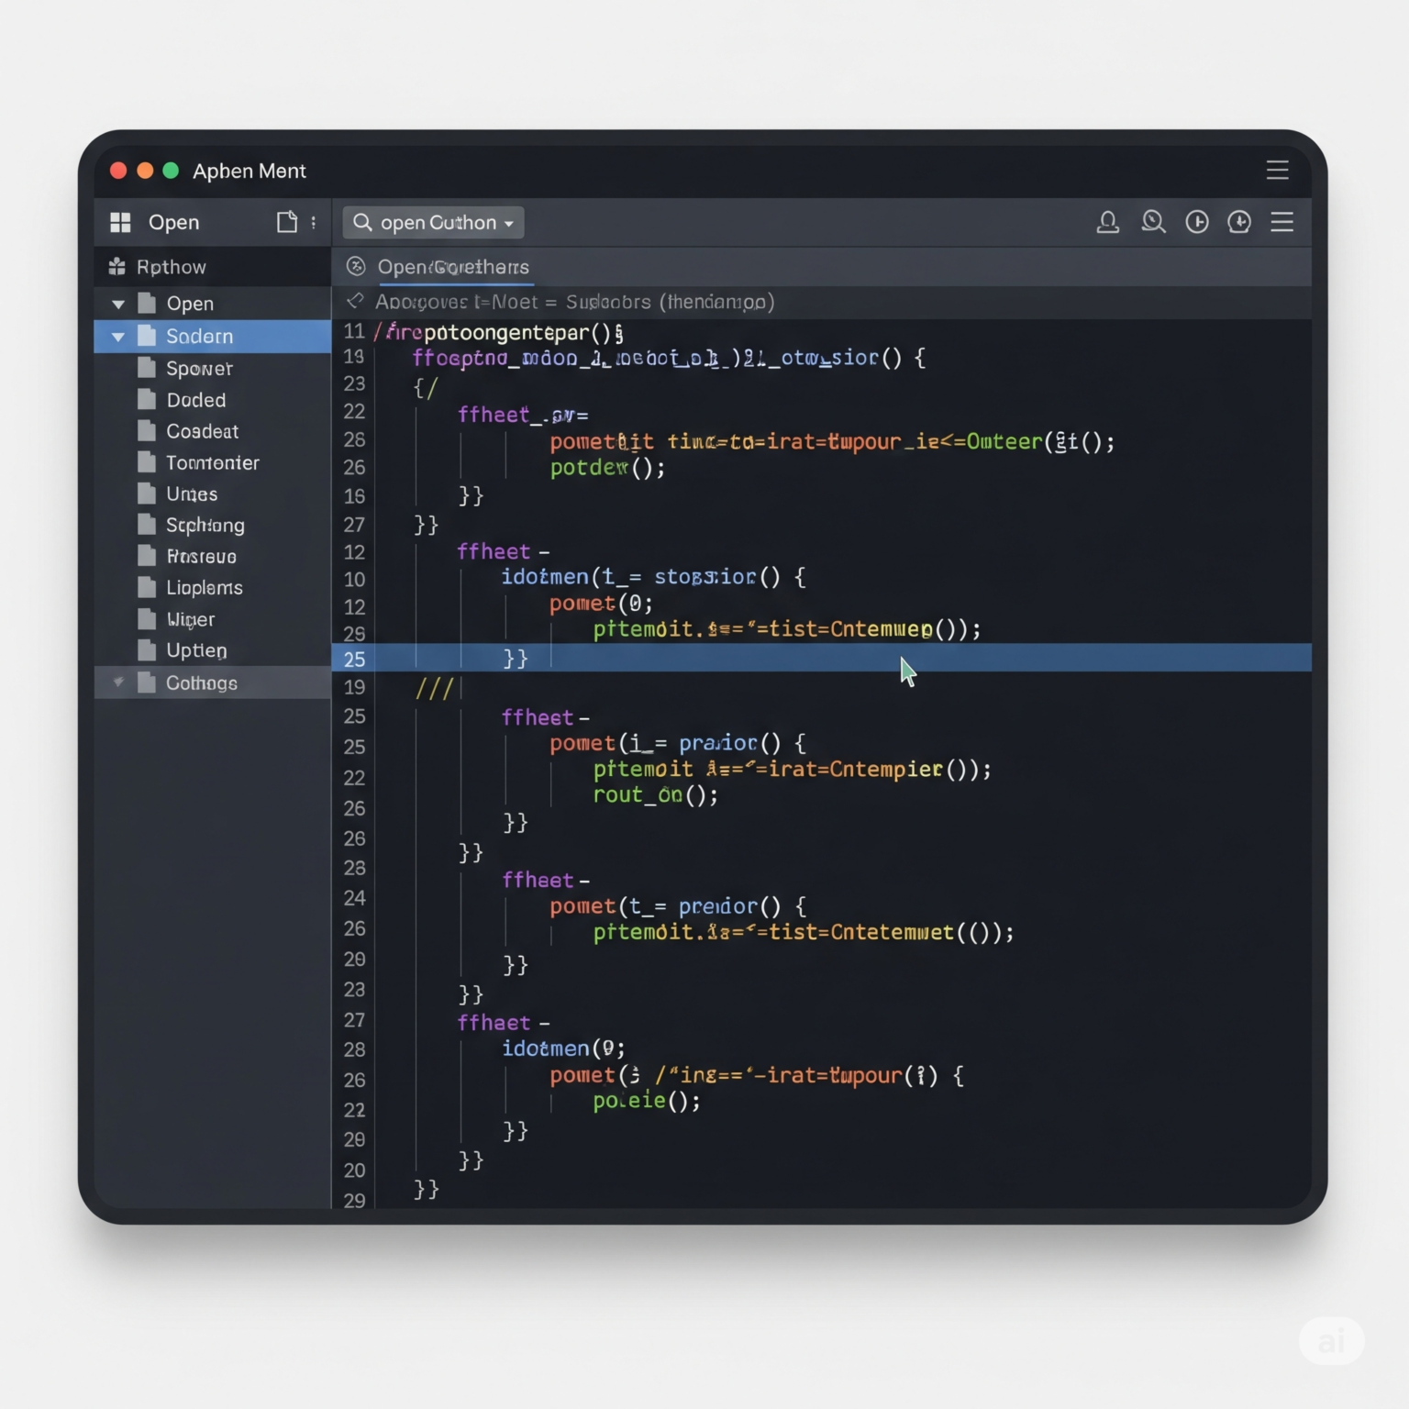Collapse the Sodern folder tree item
Screen dimensions: 1409x1409
point(117,337)
